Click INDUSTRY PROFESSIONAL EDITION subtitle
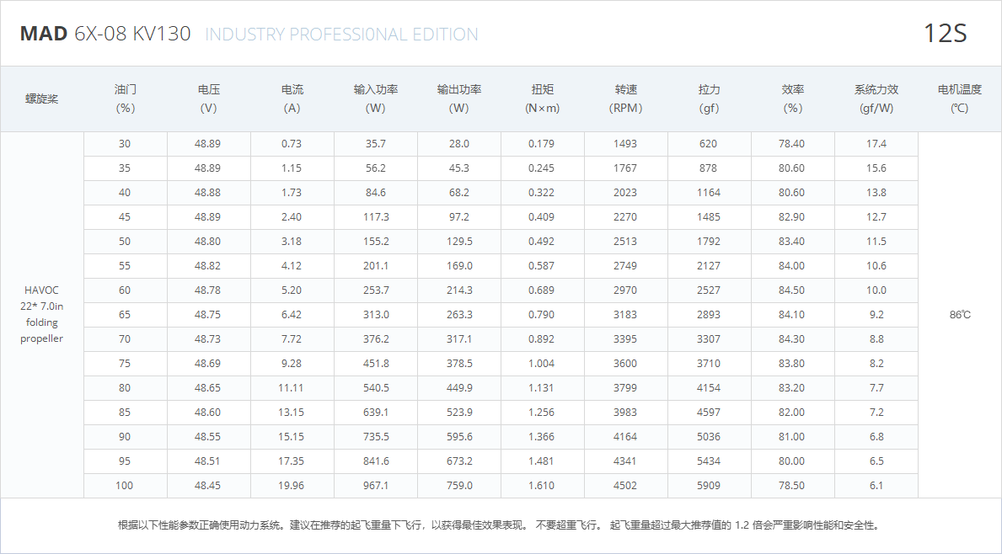The width and height of the screenshot is (1002, 554). pyautogui.click(x=341, y=34)
